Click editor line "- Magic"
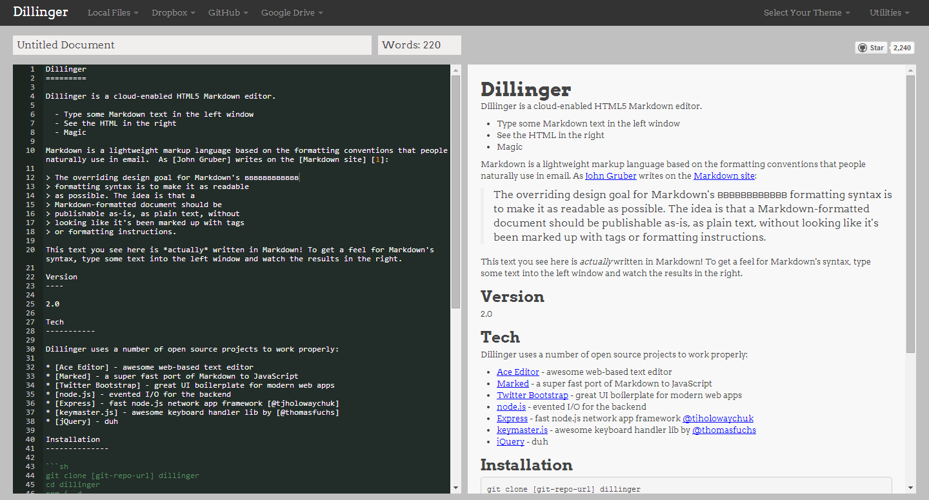Screen dimensions: 929x500 (70, 132)
